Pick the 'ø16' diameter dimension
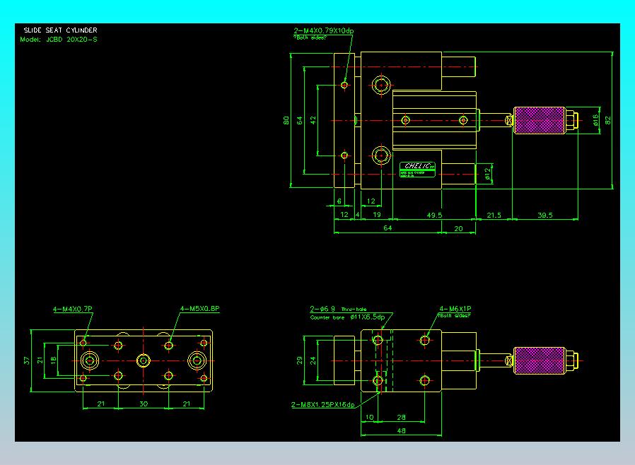This screenshot has height=465, width=635. click(595, 120)
